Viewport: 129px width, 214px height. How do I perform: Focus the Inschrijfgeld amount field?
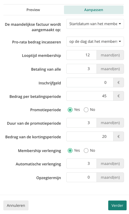click(90, 82)
